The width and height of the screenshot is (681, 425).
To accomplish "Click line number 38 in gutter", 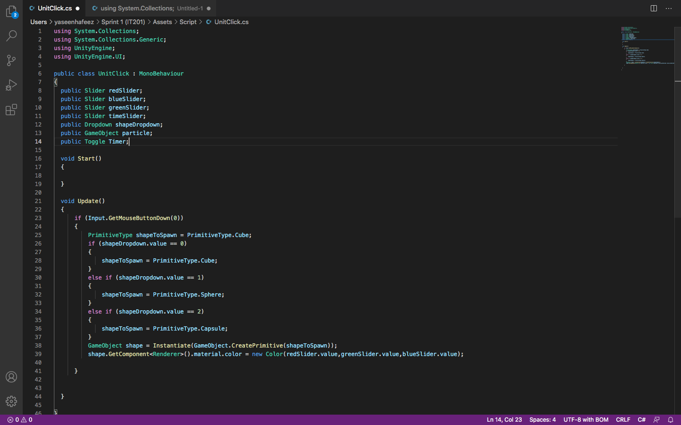I will [x=38, y=346].
